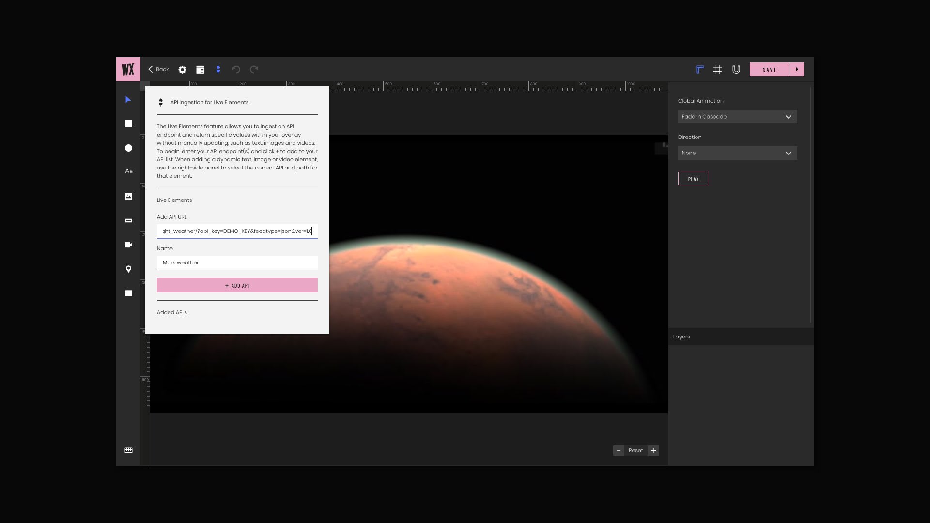
Task: Open the Save button arrow menu
Action: pos(797,69)
